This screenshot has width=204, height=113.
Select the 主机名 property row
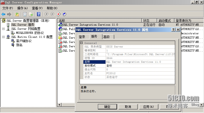tap(129, 73)
